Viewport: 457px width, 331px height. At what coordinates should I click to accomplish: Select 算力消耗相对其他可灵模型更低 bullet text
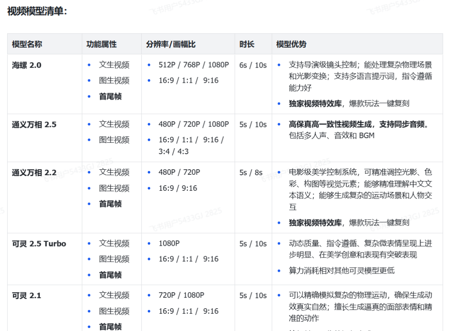click(x=341, y=271)
